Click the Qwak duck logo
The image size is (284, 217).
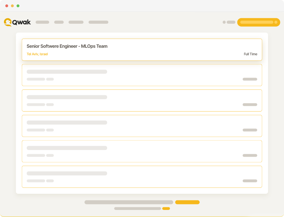(8, 22)
